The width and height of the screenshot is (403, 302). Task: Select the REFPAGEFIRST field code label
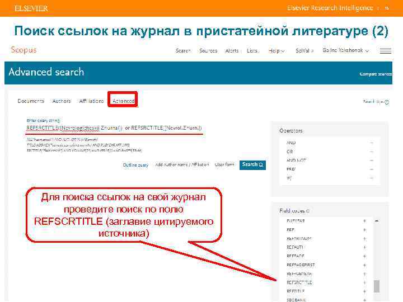tap(301, 265)
